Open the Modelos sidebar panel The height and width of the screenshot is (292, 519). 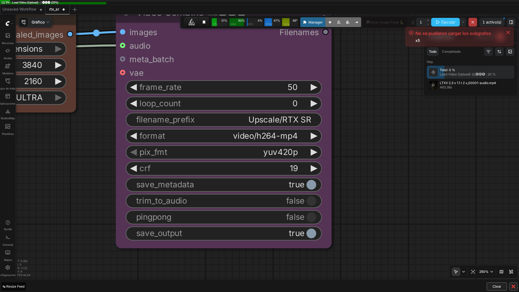coord(8,68)
